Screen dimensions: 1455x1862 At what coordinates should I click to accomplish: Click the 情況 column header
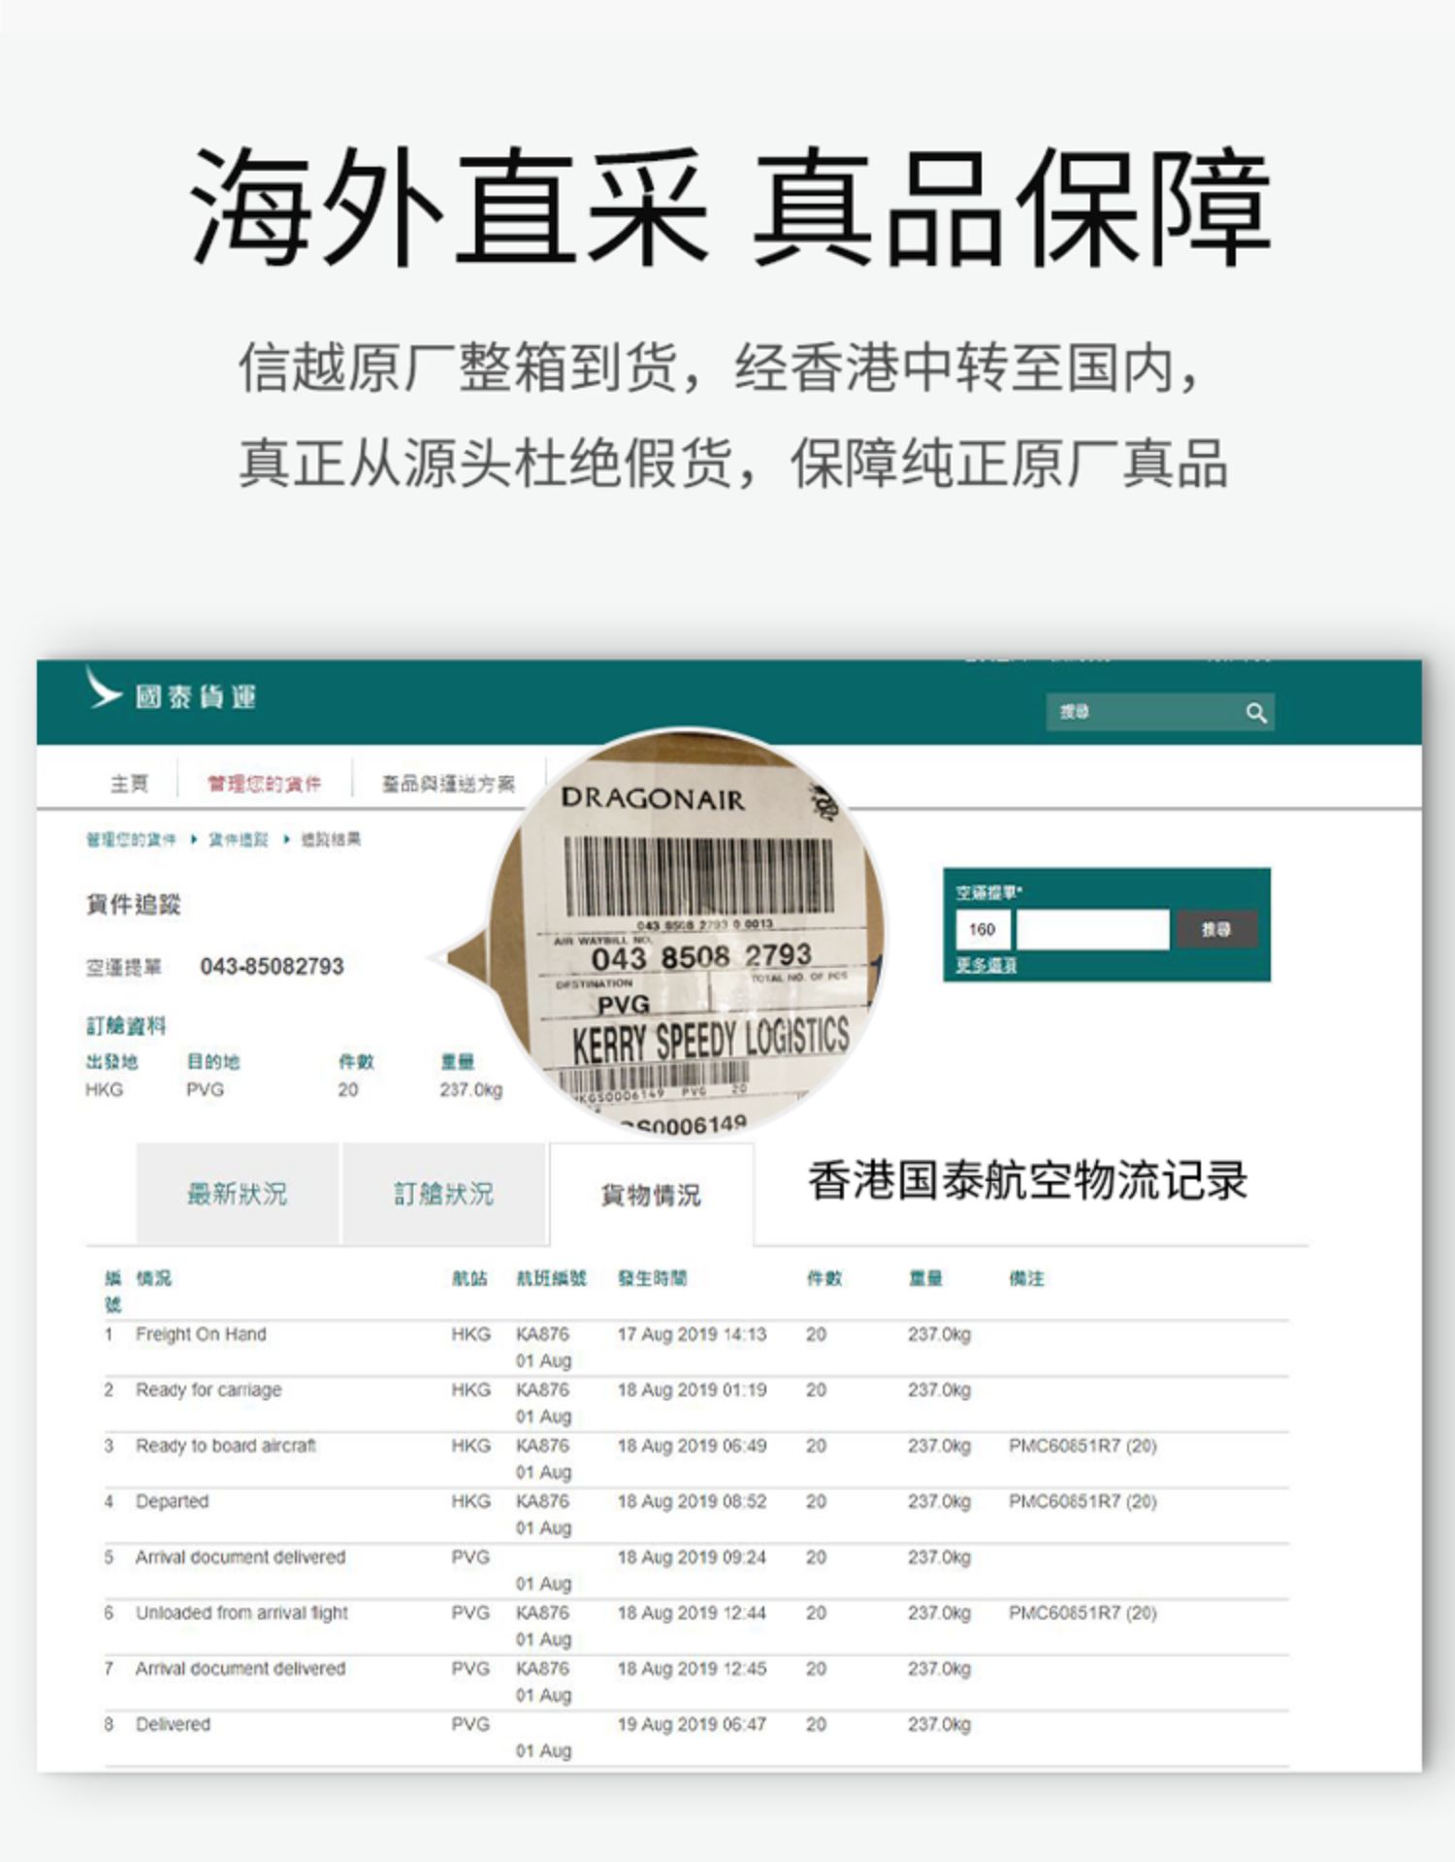pyautogui.click(x=153, y=1278)
